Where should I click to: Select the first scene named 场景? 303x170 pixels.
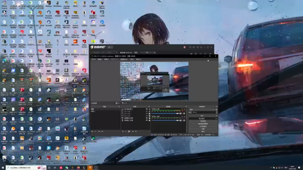point(106,109)
